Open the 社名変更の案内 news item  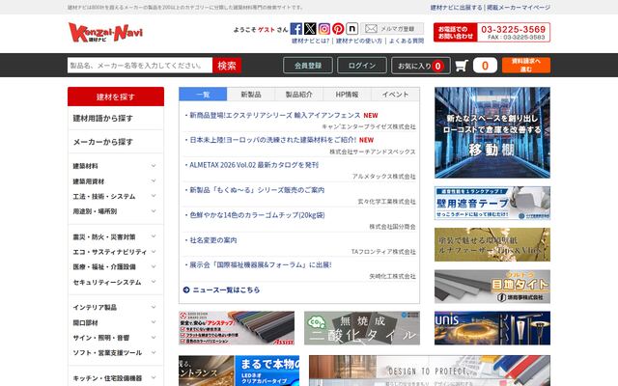(x=213, y=240)
